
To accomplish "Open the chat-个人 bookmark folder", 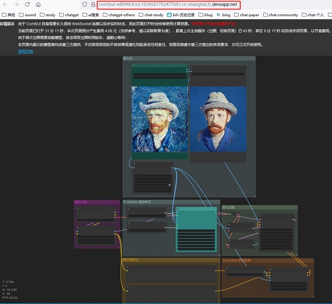I will tap(313, 15).
